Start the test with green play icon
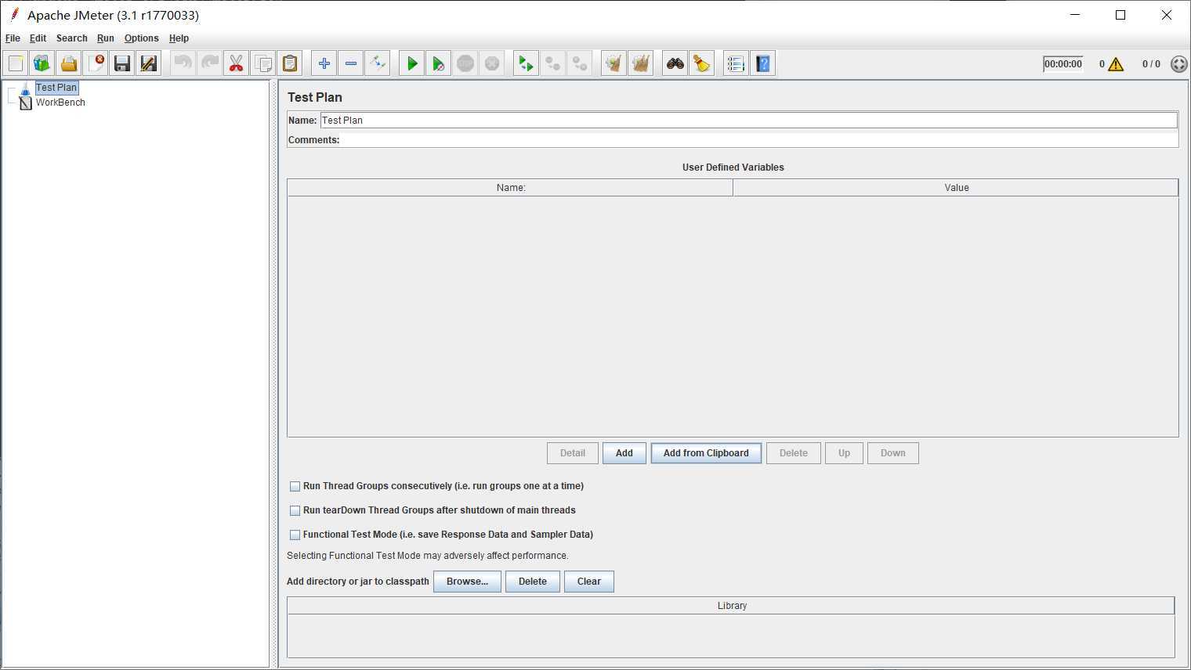1191x670 pixels. 412,63
